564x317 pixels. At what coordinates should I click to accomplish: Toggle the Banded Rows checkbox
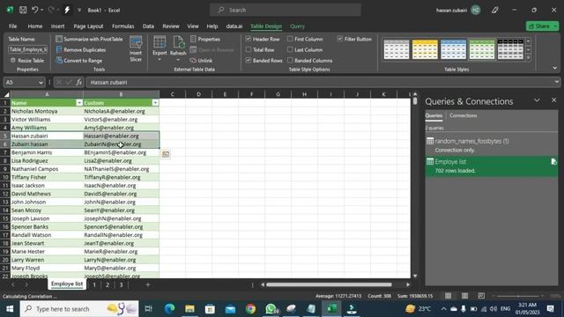pyautogui.click(x=249, y=61)
